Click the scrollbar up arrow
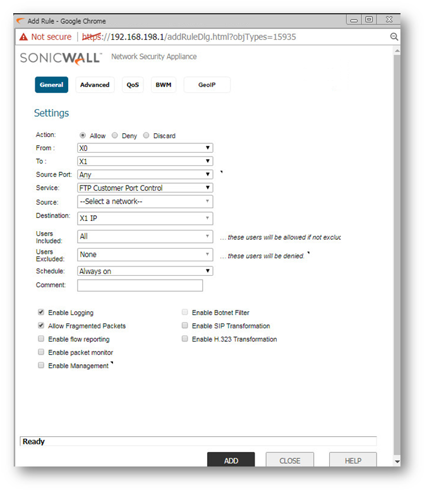This screenshot has height=493, width=427. tap(397, 50)
